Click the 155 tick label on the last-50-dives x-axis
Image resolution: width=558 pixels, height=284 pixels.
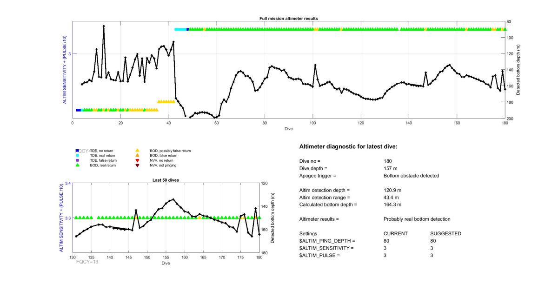[166, 257]
